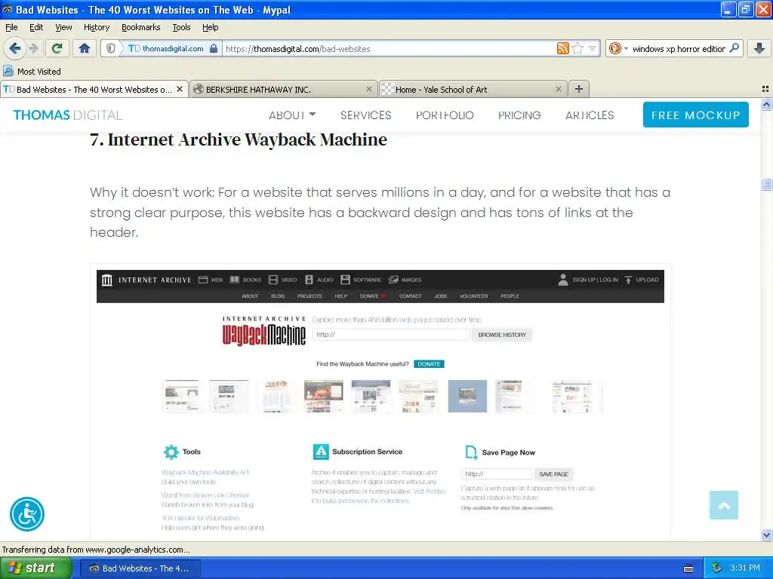Close the Yale School of Art tab
Viewport: 773px width, 579px height.
[x=558, y=89]
